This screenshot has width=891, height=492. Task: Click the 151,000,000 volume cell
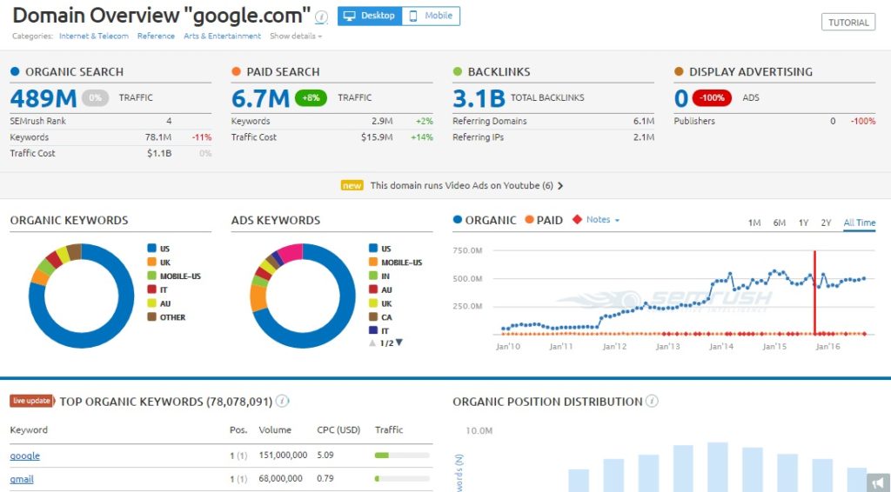coord(283,455)
